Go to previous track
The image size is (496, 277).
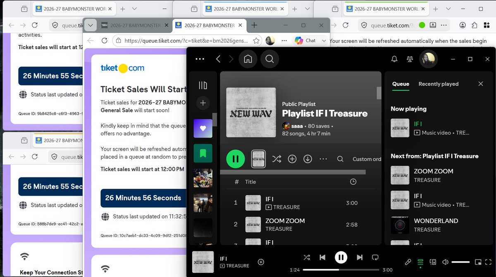[x=322, y=258]
